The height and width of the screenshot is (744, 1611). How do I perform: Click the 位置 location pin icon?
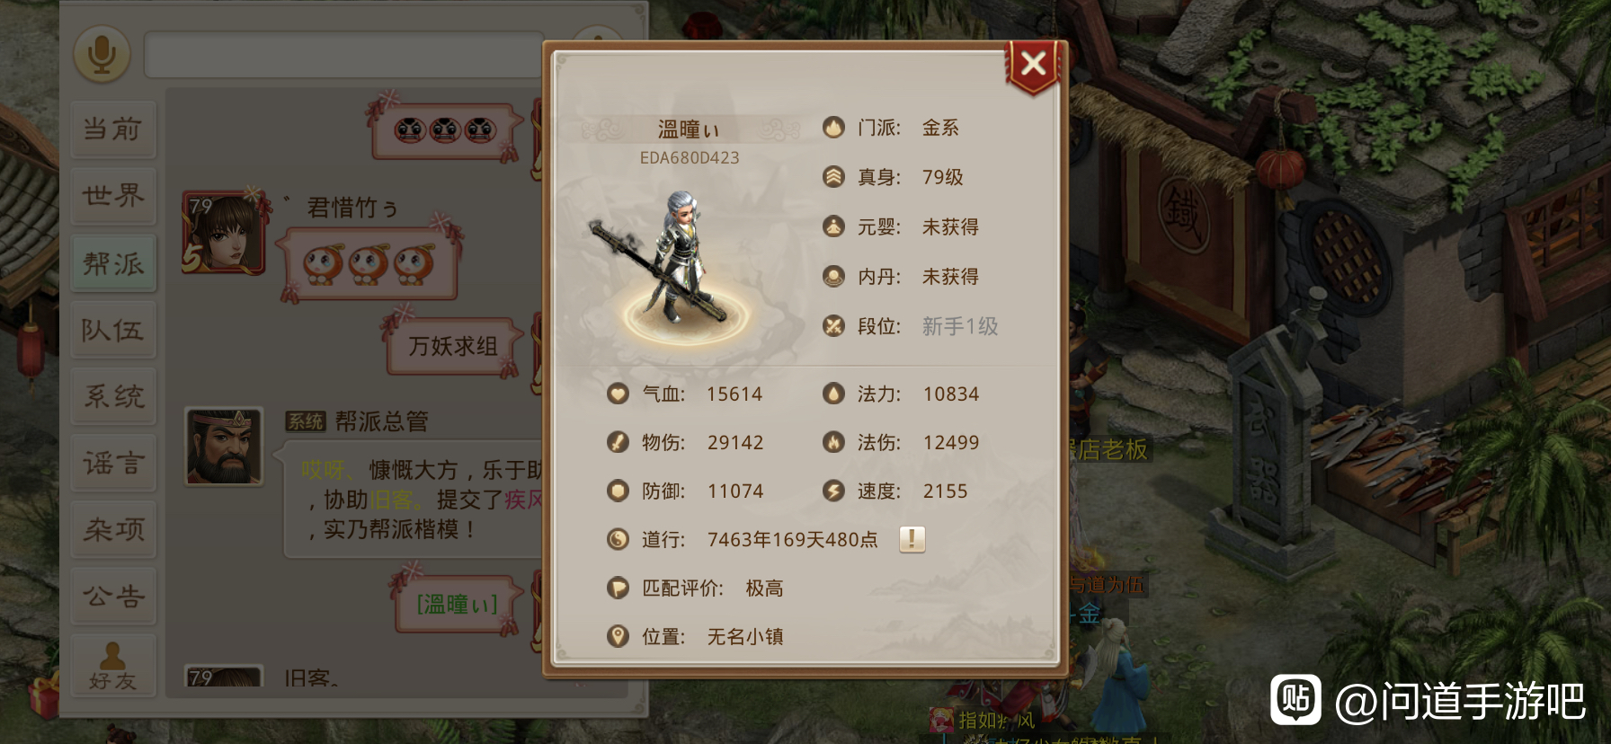(x=618, y=636)
